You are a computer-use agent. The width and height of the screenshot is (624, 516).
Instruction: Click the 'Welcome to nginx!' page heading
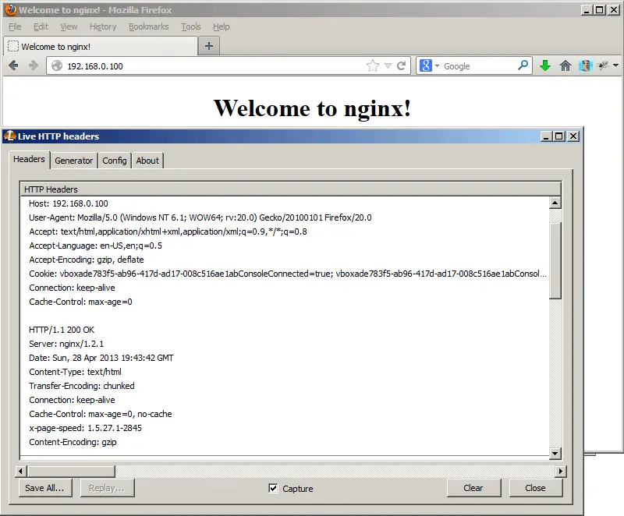313,108
